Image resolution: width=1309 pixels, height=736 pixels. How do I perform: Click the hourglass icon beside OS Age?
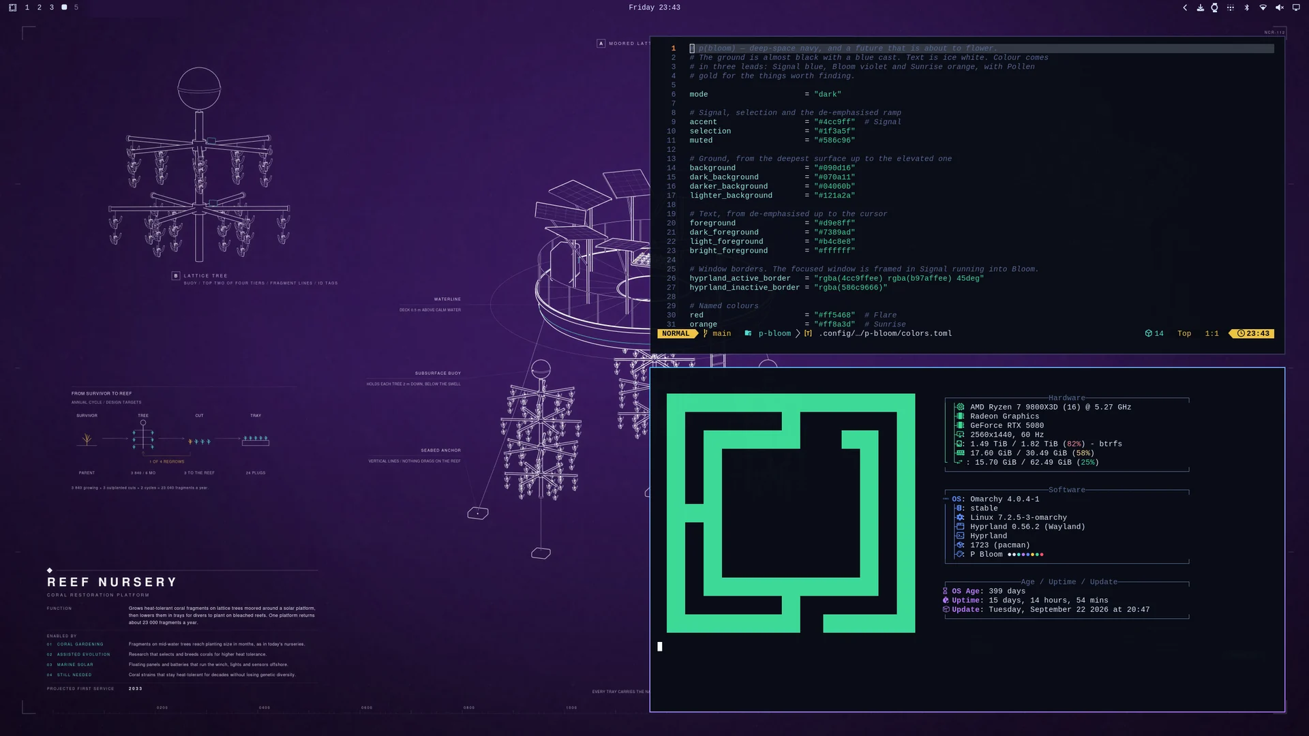coord(945,592)
